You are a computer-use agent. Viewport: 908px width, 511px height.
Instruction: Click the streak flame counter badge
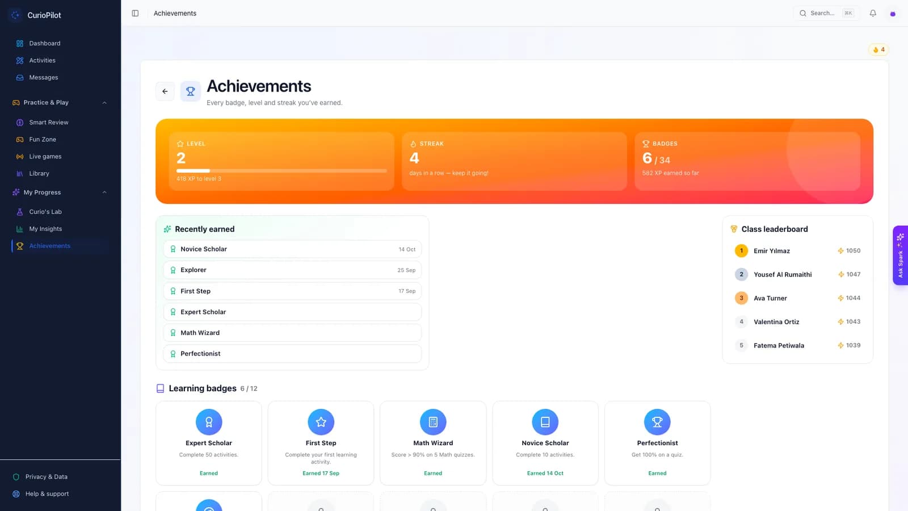[x=878, y=50]
